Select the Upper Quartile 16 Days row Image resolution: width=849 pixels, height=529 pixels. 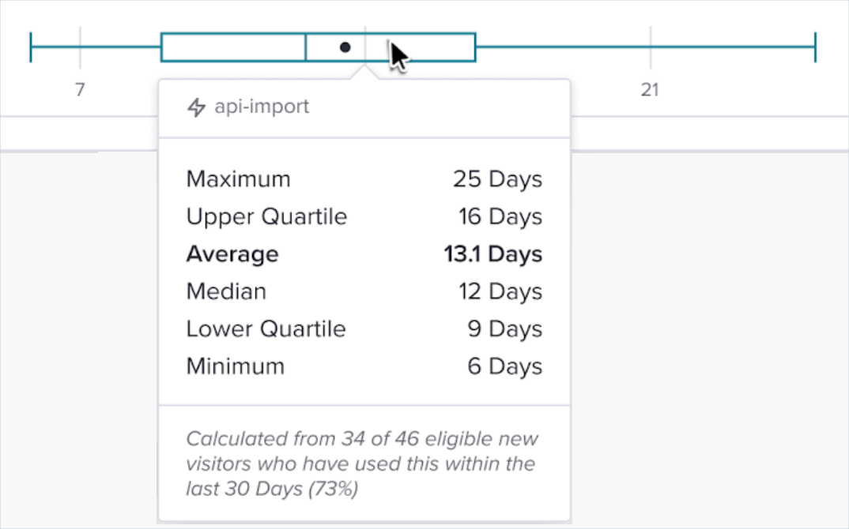[x=364, y=216]
